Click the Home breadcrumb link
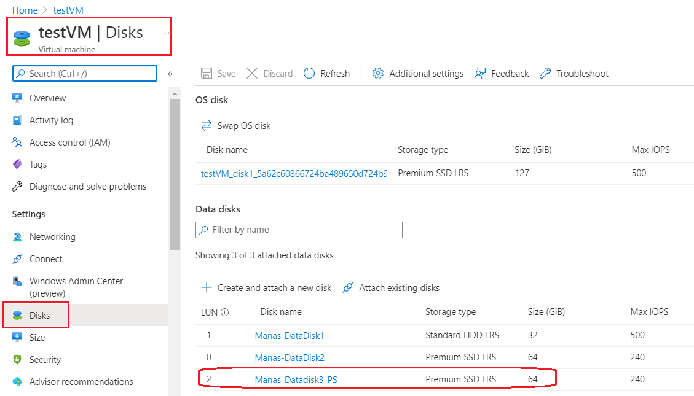The image size is (694, 396). point(25,10)
